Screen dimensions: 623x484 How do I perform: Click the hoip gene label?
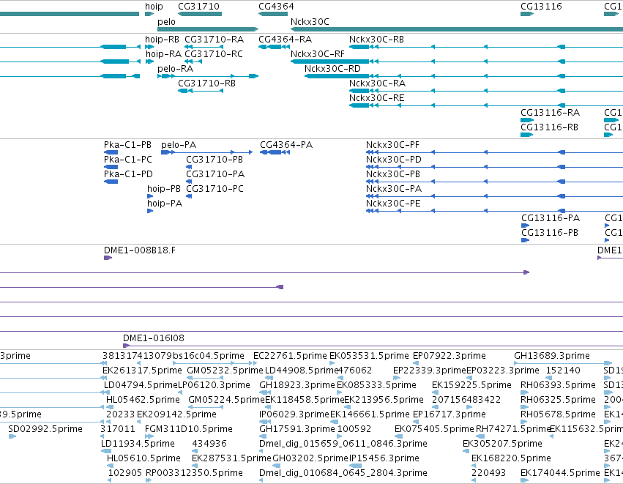[x=154, y=7]
